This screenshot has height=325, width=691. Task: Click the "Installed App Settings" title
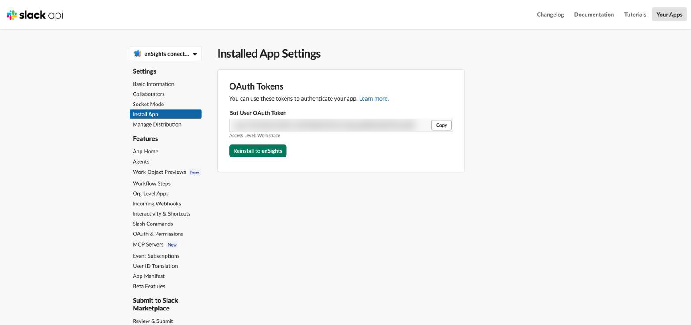[269, 54]
